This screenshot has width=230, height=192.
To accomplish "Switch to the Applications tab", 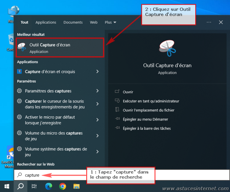I will pyautogui.click(x=46, y=22).
